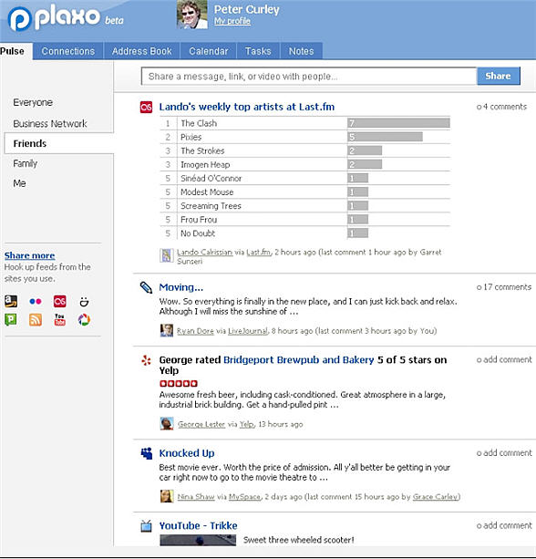Click the Pownce feed icon

pos(11,319)
